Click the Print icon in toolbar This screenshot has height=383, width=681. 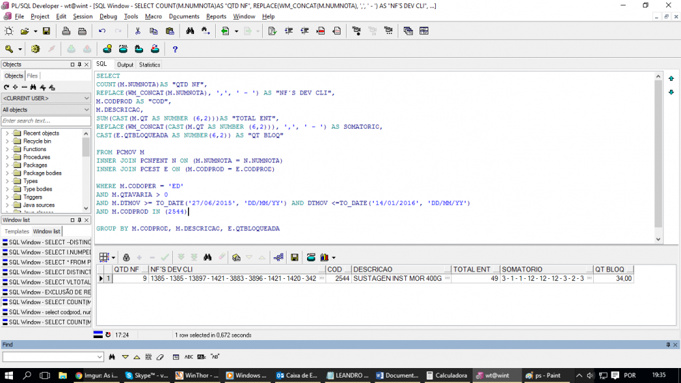pos(66,31)
